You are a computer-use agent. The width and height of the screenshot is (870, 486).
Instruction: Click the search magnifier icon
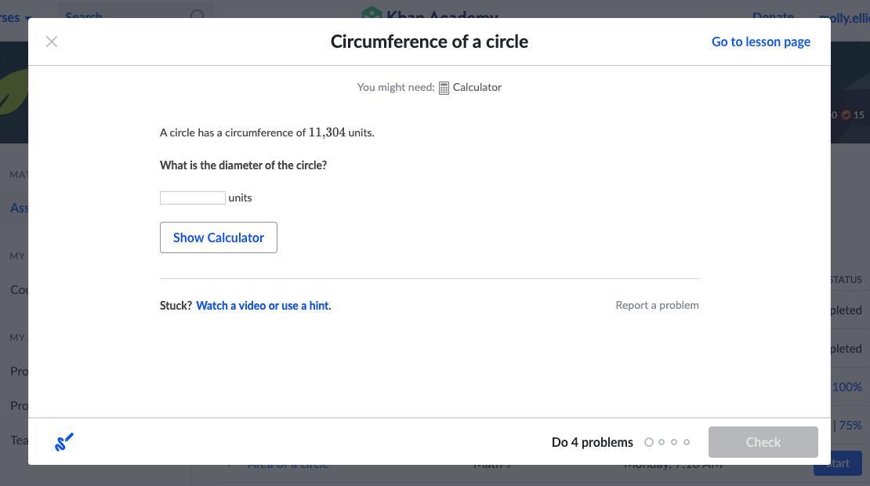(198, 14)
